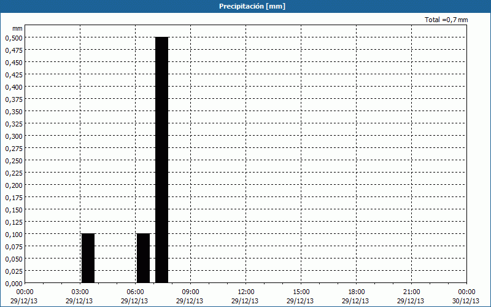
Task: Click the 0,025 y-axis value
Action: coord(14,271)
